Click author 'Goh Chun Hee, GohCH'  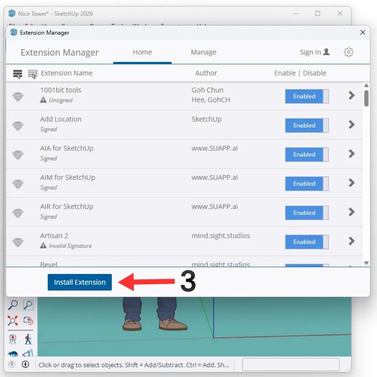pos(211,95)
